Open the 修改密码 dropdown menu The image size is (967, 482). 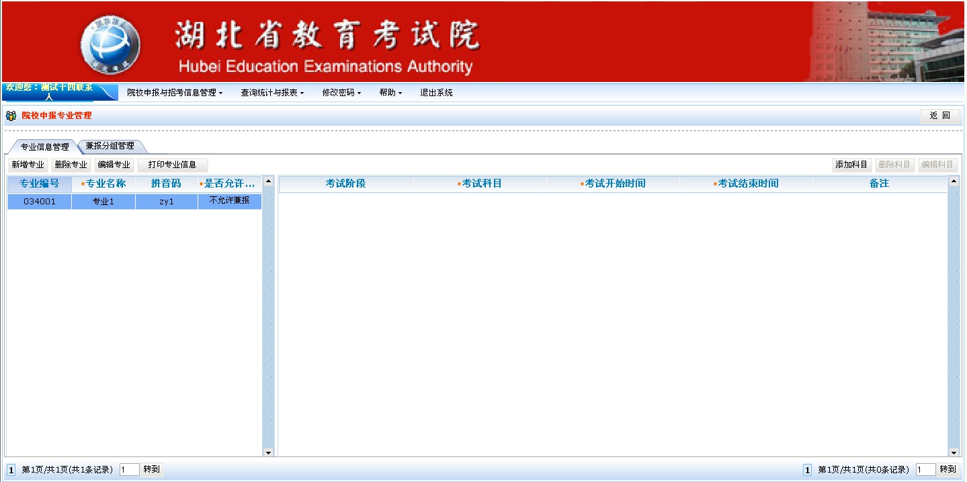(341, 93)
